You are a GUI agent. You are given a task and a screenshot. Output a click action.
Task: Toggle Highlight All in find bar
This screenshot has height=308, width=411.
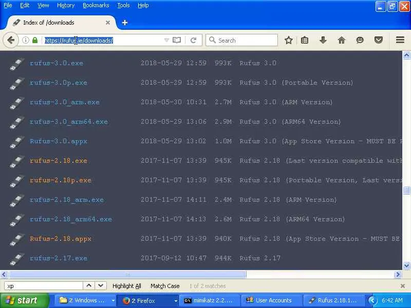click(126, 286)
